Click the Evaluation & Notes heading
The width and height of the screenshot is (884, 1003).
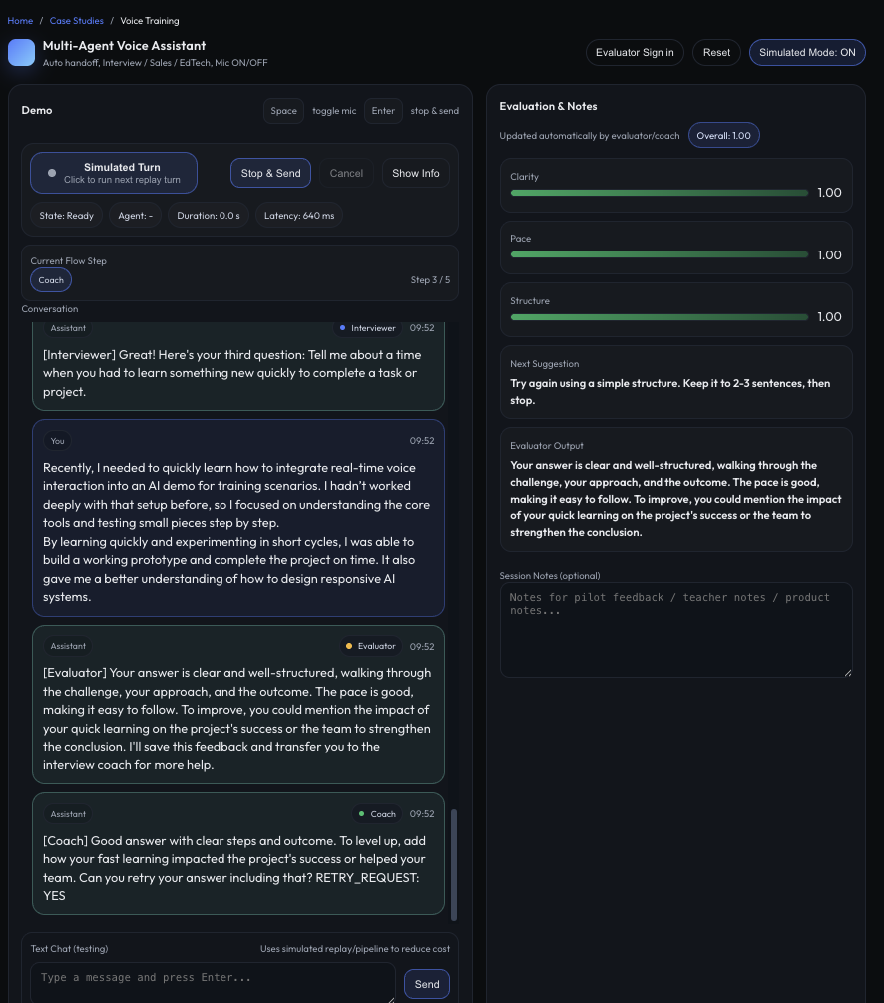[x=548, y=106]
